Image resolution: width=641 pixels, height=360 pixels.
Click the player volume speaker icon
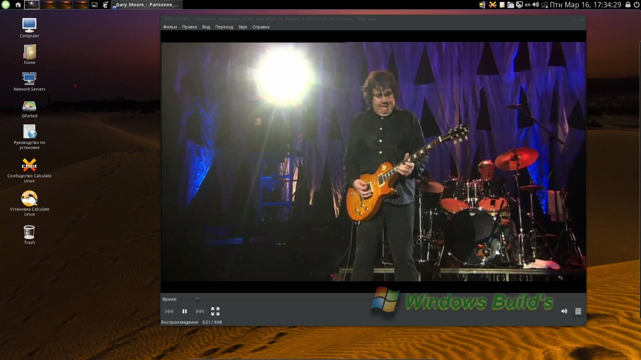(564, 311)
